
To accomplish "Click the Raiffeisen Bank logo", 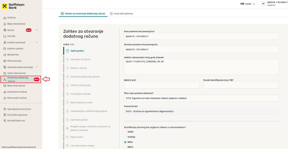I will [13, 6].
